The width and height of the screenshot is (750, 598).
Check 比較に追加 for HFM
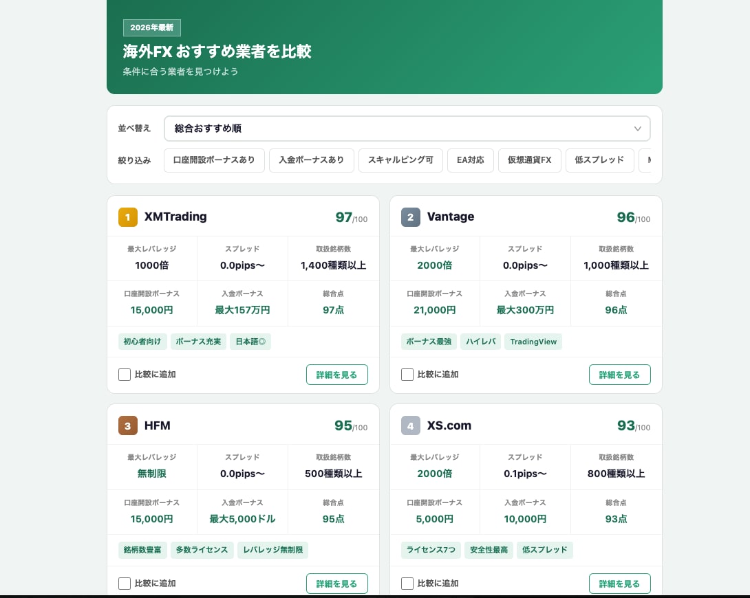(125, 583)
